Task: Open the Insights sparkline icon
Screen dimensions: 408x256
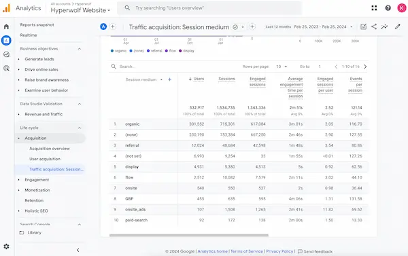Action: pos(384,26)
